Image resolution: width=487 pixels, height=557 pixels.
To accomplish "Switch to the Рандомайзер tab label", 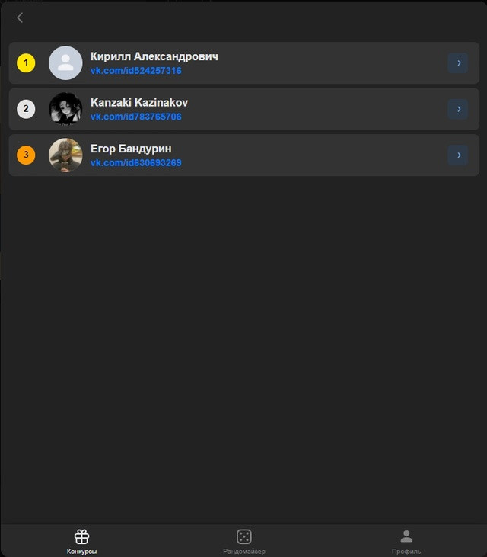I will 244,552.
